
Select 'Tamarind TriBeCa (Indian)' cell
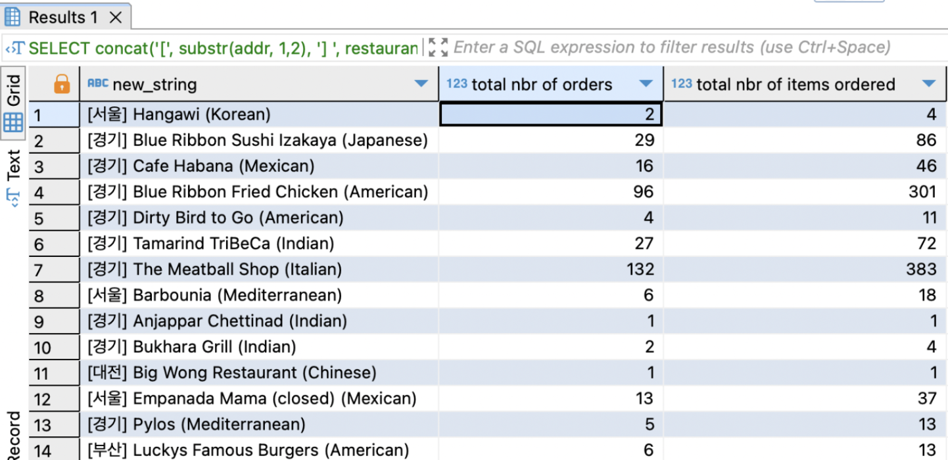pyautogui.click(x=259, y=244)
